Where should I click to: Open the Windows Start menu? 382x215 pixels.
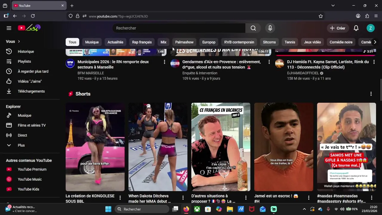(x=108, y=209)
